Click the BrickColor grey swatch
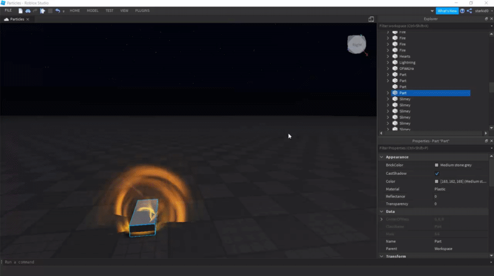494x276 pixels. click(436, 165)
